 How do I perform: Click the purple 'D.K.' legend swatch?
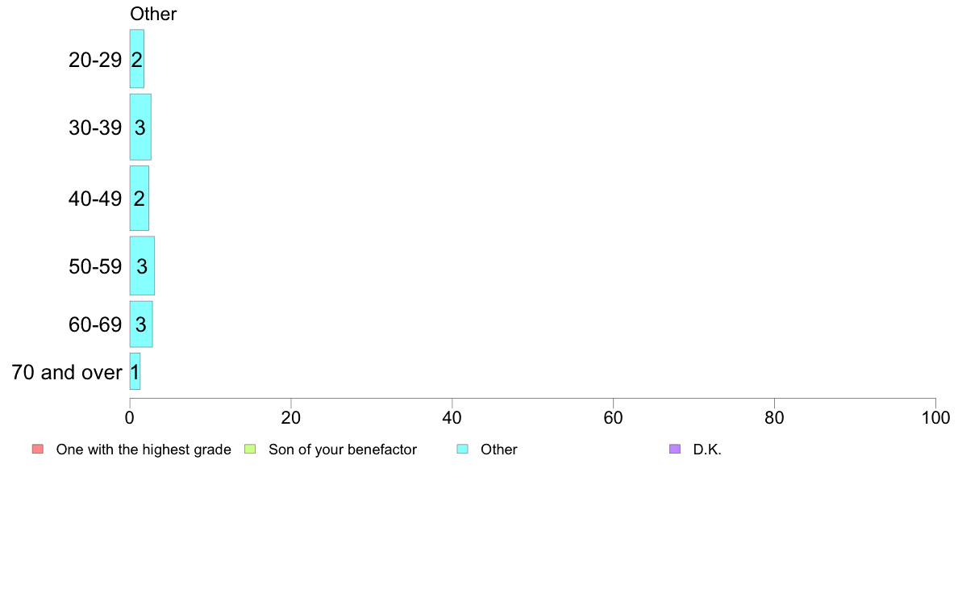click(x=675, y=449)
